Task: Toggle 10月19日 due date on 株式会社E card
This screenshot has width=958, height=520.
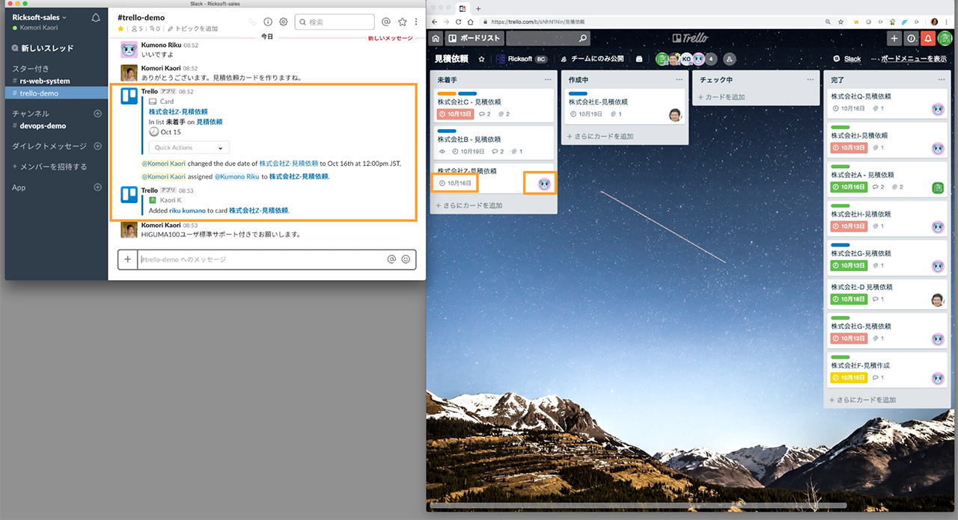Action: pos(586,114)
